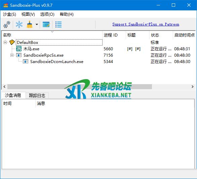Click the edit window toolbar icon
Viewport: 197px width, 179px height.
46,24
